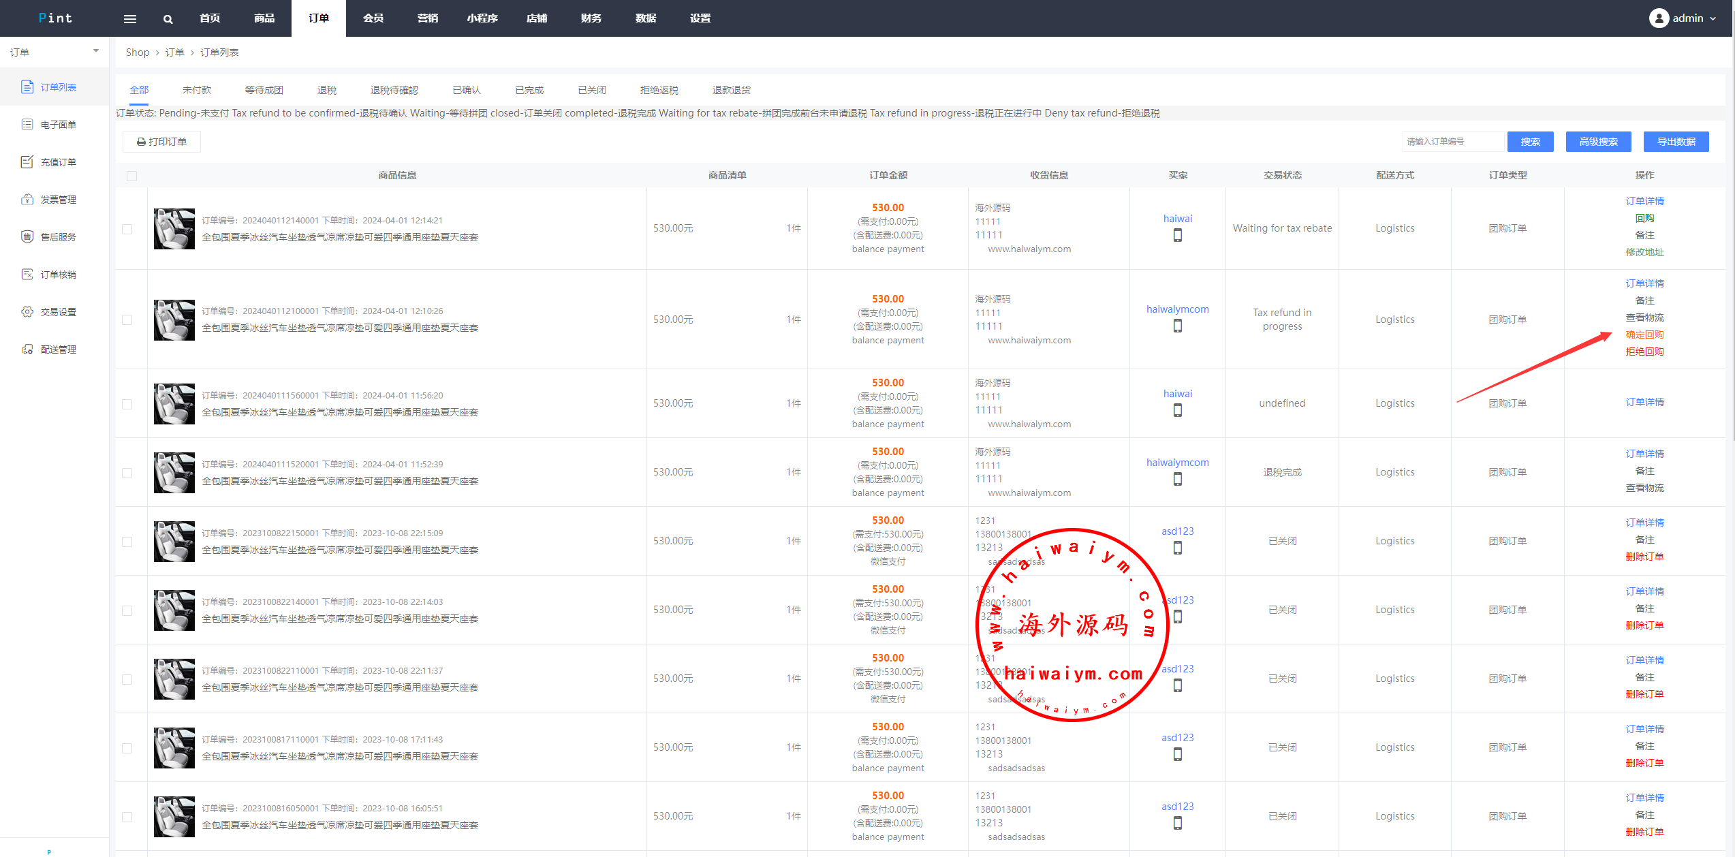
Task: Click the 导出数据 button
Action: (x=1675, y=142)
